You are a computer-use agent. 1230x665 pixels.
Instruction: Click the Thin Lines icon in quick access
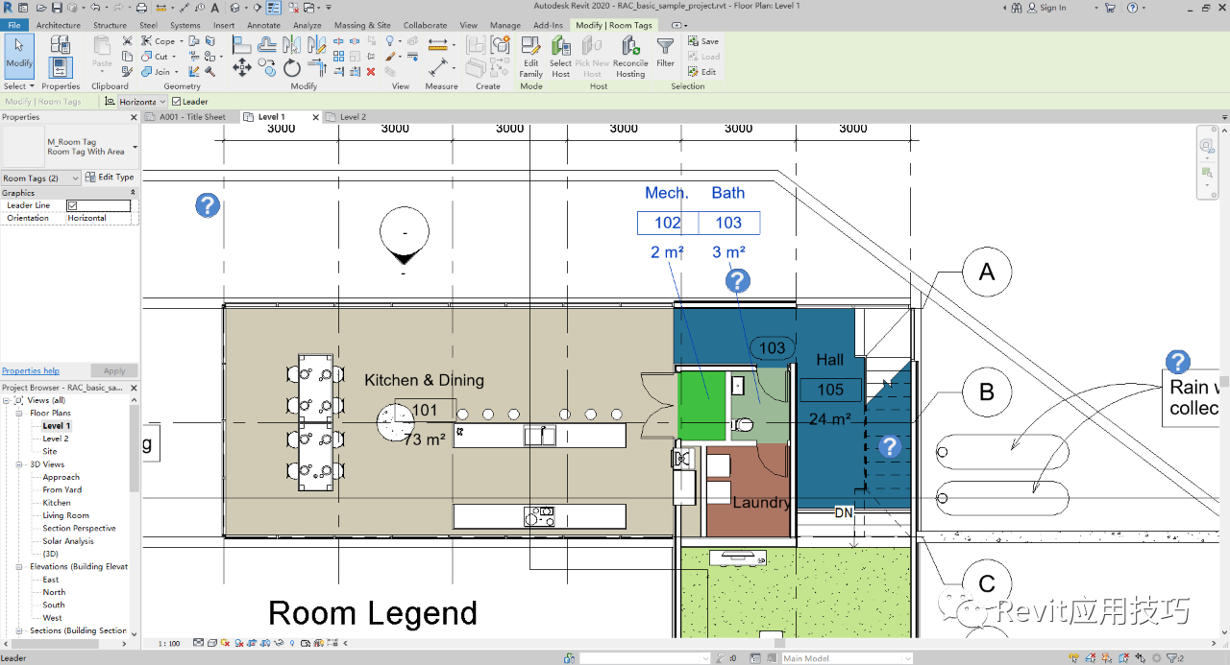coord(274,8)
